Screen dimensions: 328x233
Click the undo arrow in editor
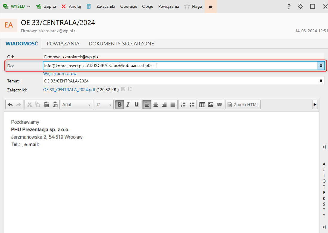click(x=10, y=105)
